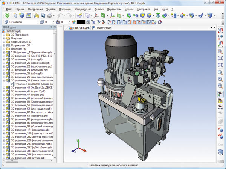The image size is (226, 169).
Task: Click the blue cube view icon at bottom right
Action: pyautogui.click(x=220, y=152)
